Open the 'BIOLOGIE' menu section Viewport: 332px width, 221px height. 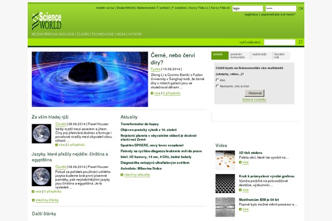(x=67, y=34)
